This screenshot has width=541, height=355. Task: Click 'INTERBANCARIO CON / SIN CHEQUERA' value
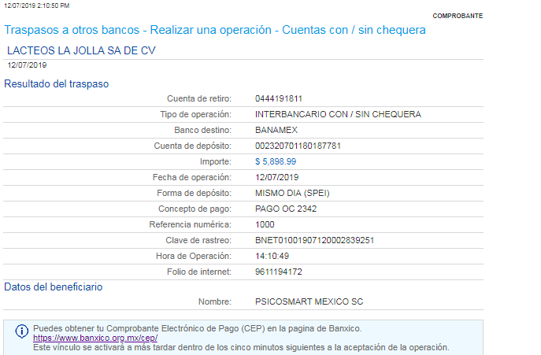click(x=338, y=114)
